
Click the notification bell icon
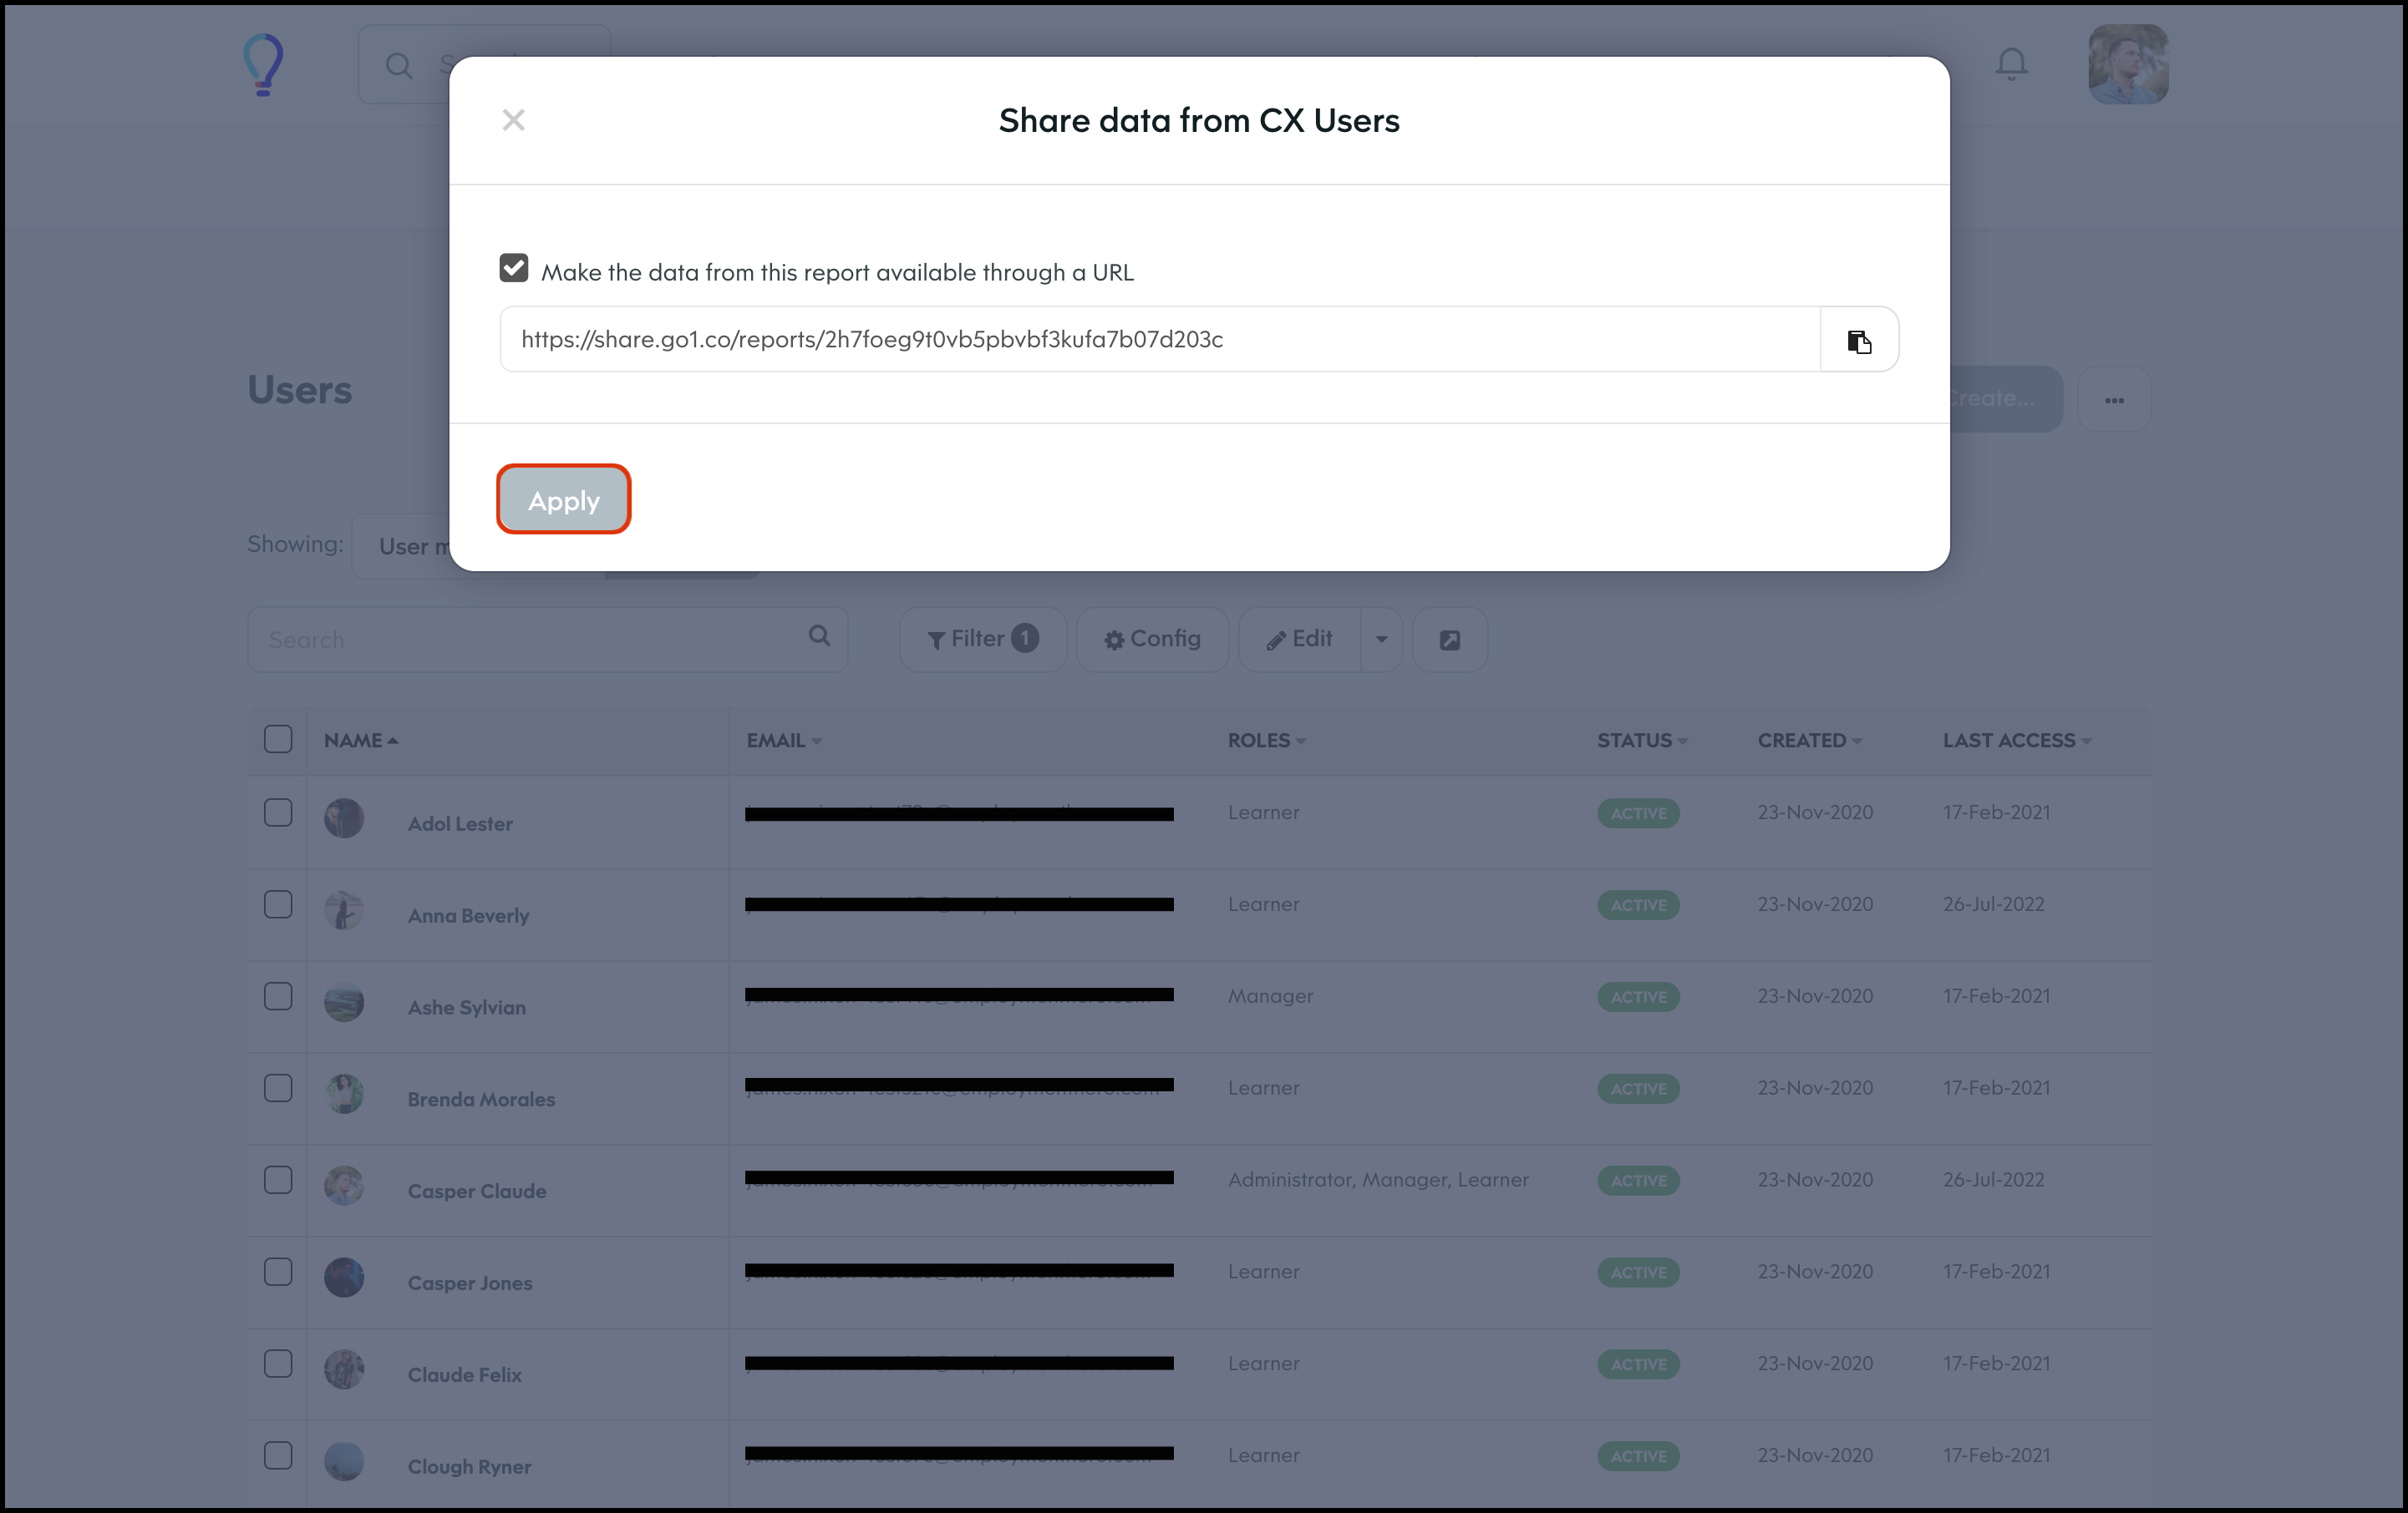[x=2011, y=65]
